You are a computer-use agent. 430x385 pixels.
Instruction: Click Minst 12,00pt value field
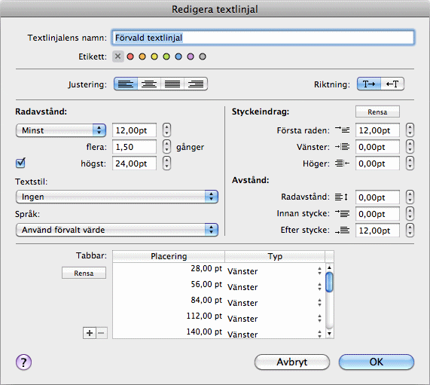134,130
